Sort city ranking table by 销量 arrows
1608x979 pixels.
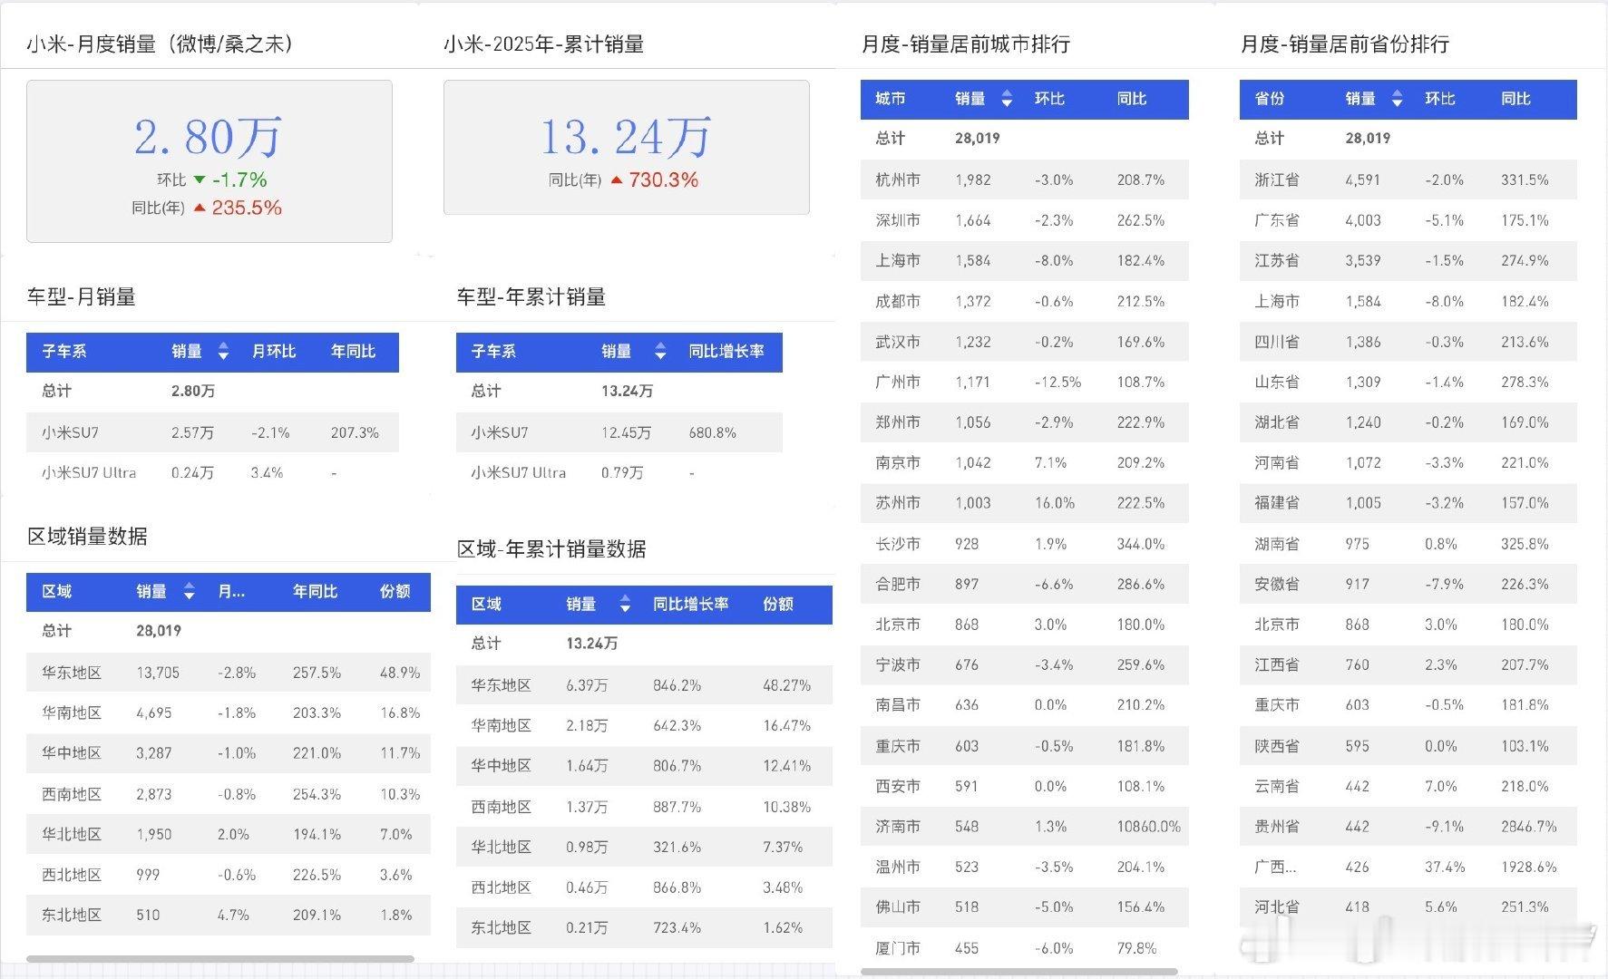(1007, 99)
